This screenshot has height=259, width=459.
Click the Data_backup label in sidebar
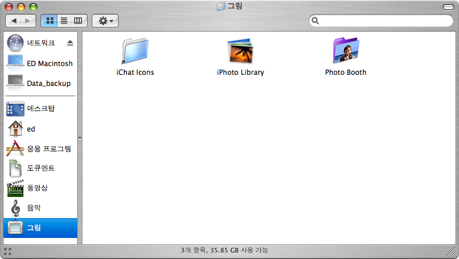tap(49, 84)
